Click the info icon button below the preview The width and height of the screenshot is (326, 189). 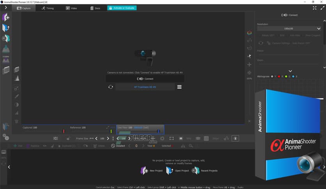click(x=235, y=138)
